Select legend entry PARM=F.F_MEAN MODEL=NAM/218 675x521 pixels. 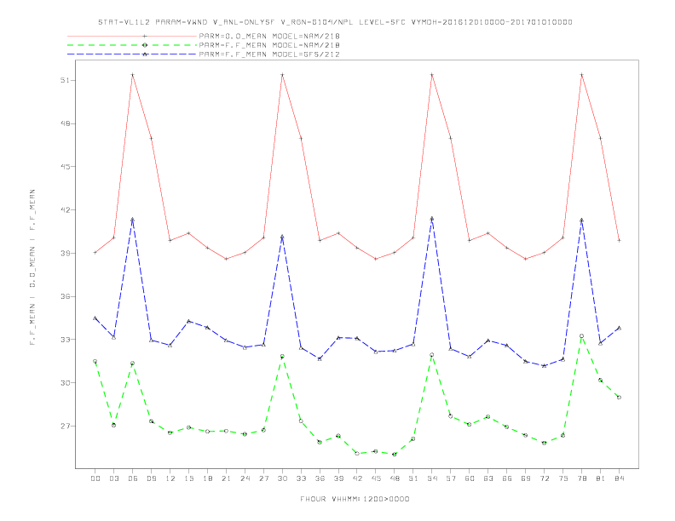pos(269,45)
